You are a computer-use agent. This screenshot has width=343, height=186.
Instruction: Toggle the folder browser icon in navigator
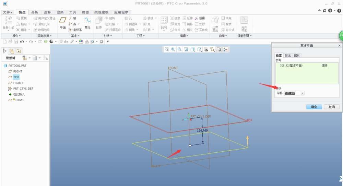click(12, 51)
